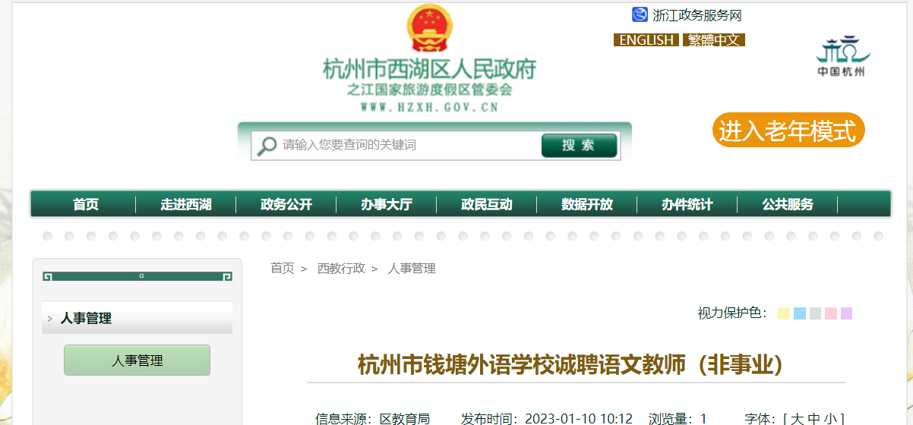Open the 数据开放 nav menu
Screen dimensions: 913x425
(x=587, y=205)
